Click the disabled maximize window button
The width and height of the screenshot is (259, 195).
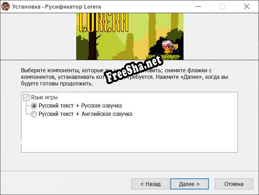pos(222,7)
